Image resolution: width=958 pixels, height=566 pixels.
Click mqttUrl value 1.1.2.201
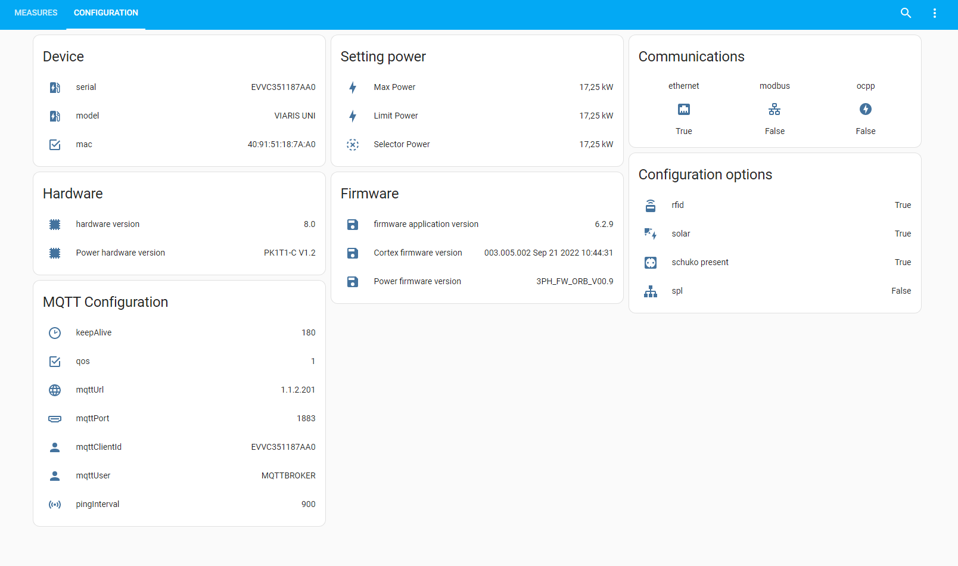click(x=298, y=390)
